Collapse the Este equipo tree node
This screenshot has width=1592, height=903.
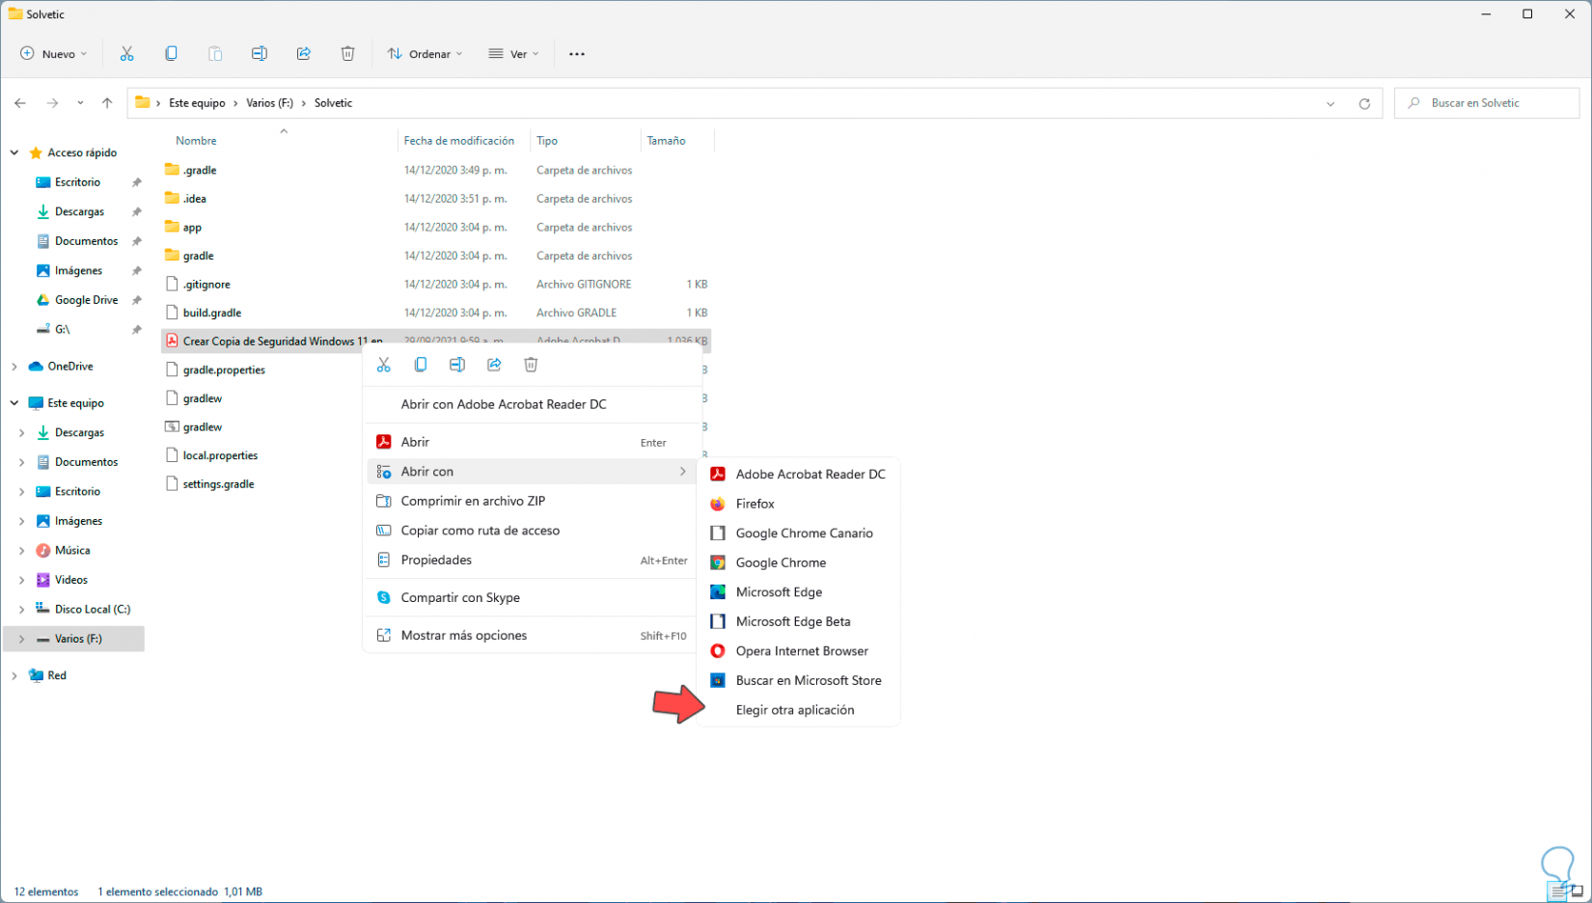click(x=14, y=403)
